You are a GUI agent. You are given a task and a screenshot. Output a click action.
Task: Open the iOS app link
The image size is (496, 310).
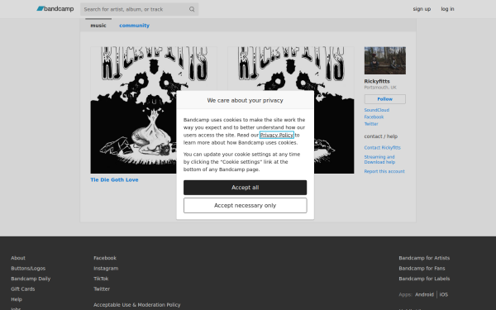[x=443, y=294]
